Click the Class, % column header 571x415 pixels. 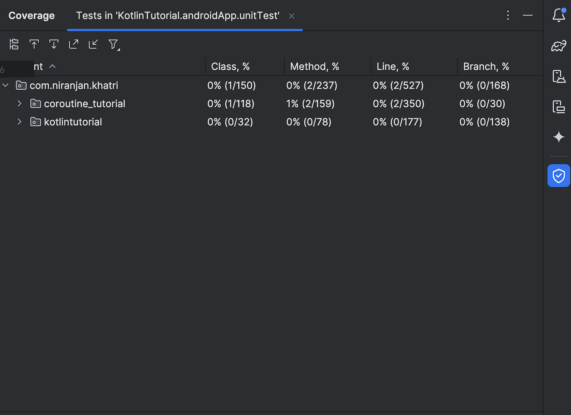[x=230, y=66]
